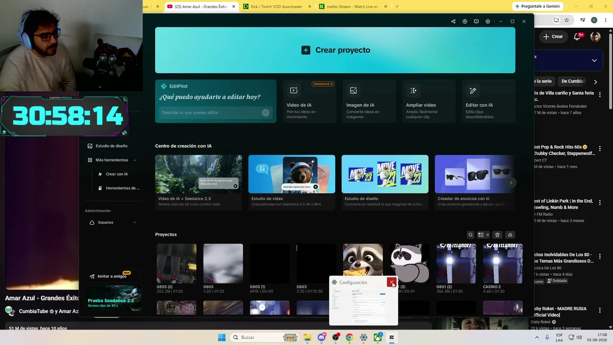This screenshot has width=613, height=345.
Task: Click the cloud icon above projects
Action: (510, 235)
